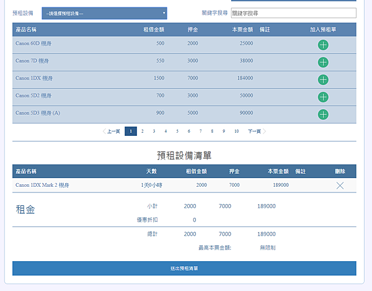Select pagination page 1
The height and width of the screenshot is (291, 372).
131,132
